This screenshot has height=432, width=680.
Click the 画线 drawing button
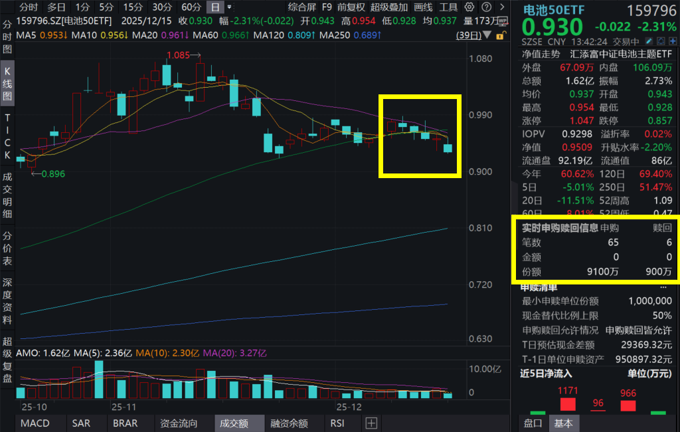pyautogui.click(x=423, y=7)
